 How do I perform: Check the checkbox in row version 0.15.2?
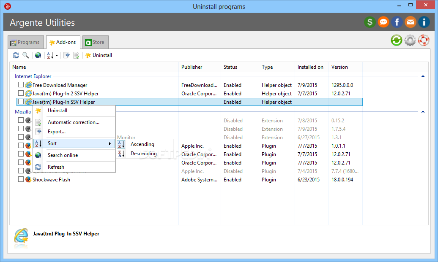21,120
